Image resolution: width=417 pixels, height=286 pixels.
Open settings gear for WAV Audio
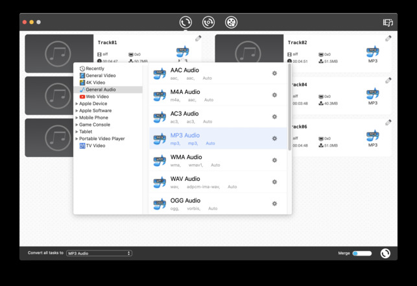click(x=274, y=182)
